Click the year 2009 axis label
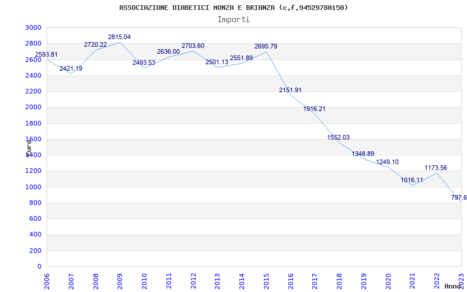Screen dimensions: 467x292 coord(120,281)
